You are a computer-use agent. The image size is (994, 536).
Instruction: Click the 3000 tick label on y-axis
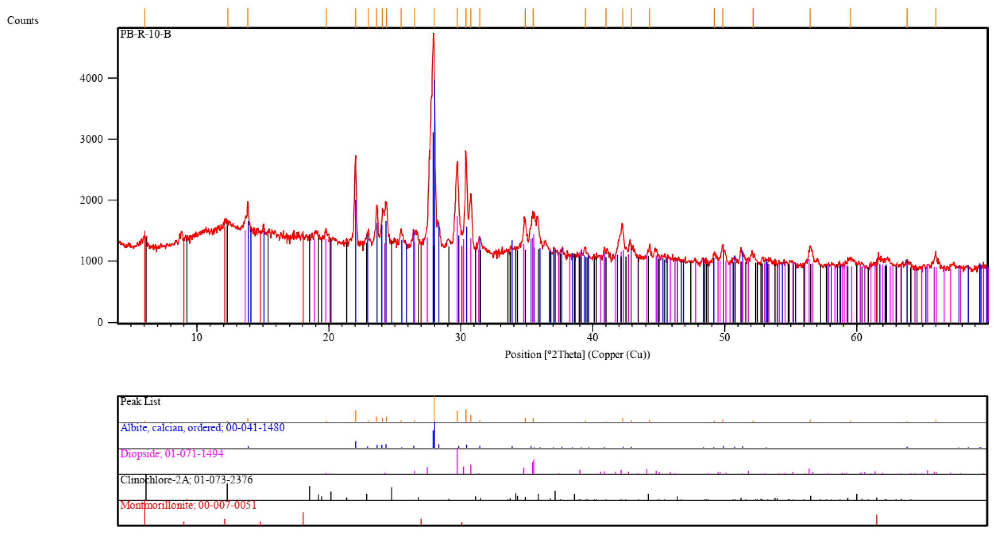pos(91,139)
